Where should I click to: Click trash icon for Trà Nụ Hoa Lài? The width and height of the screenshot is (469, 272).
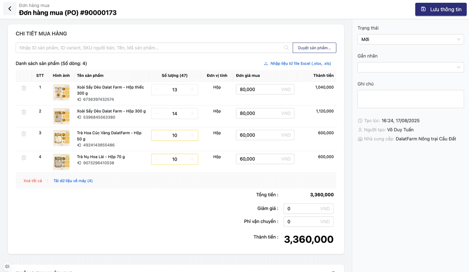[x=24, y=158]
